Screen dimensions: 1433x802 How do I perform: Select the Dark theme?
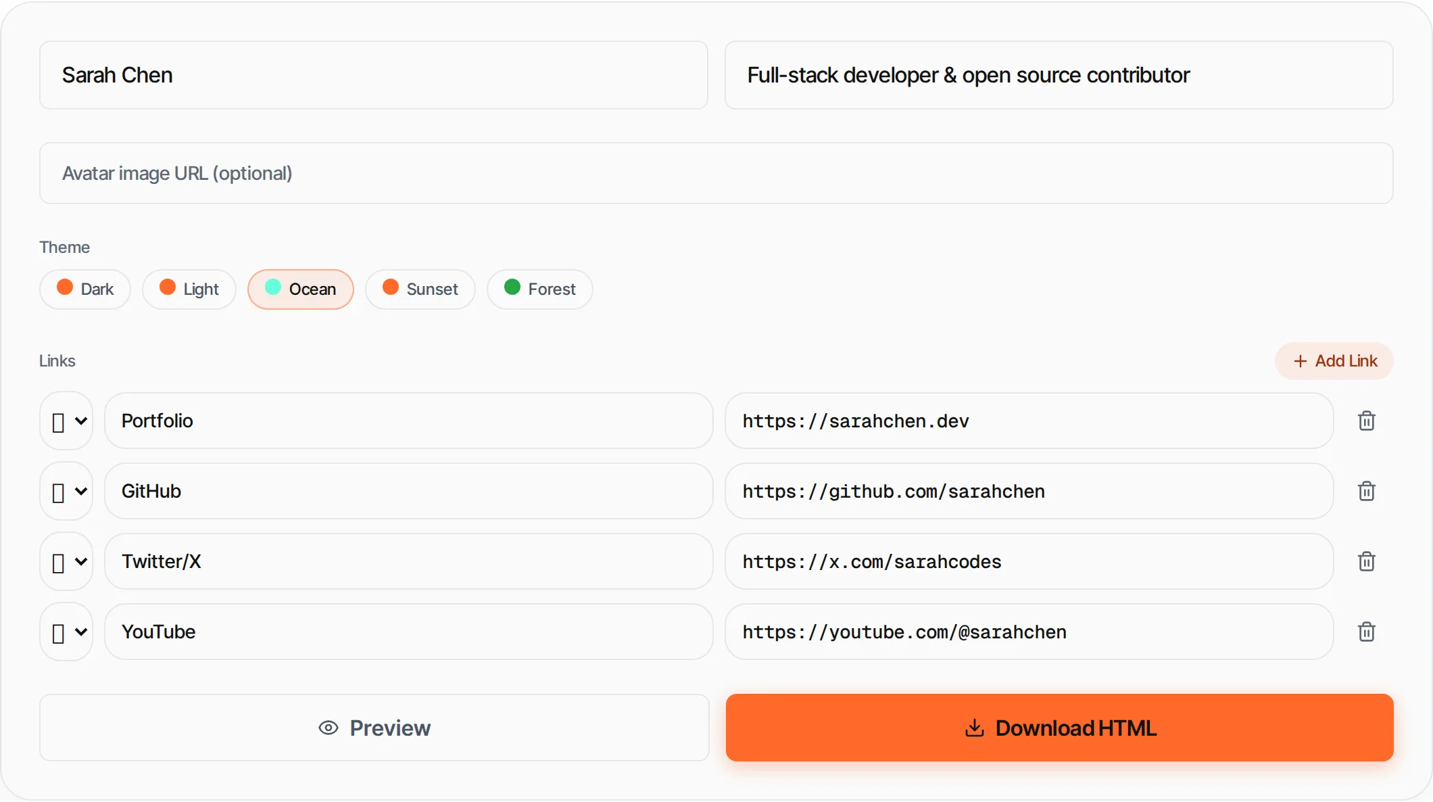85,289
